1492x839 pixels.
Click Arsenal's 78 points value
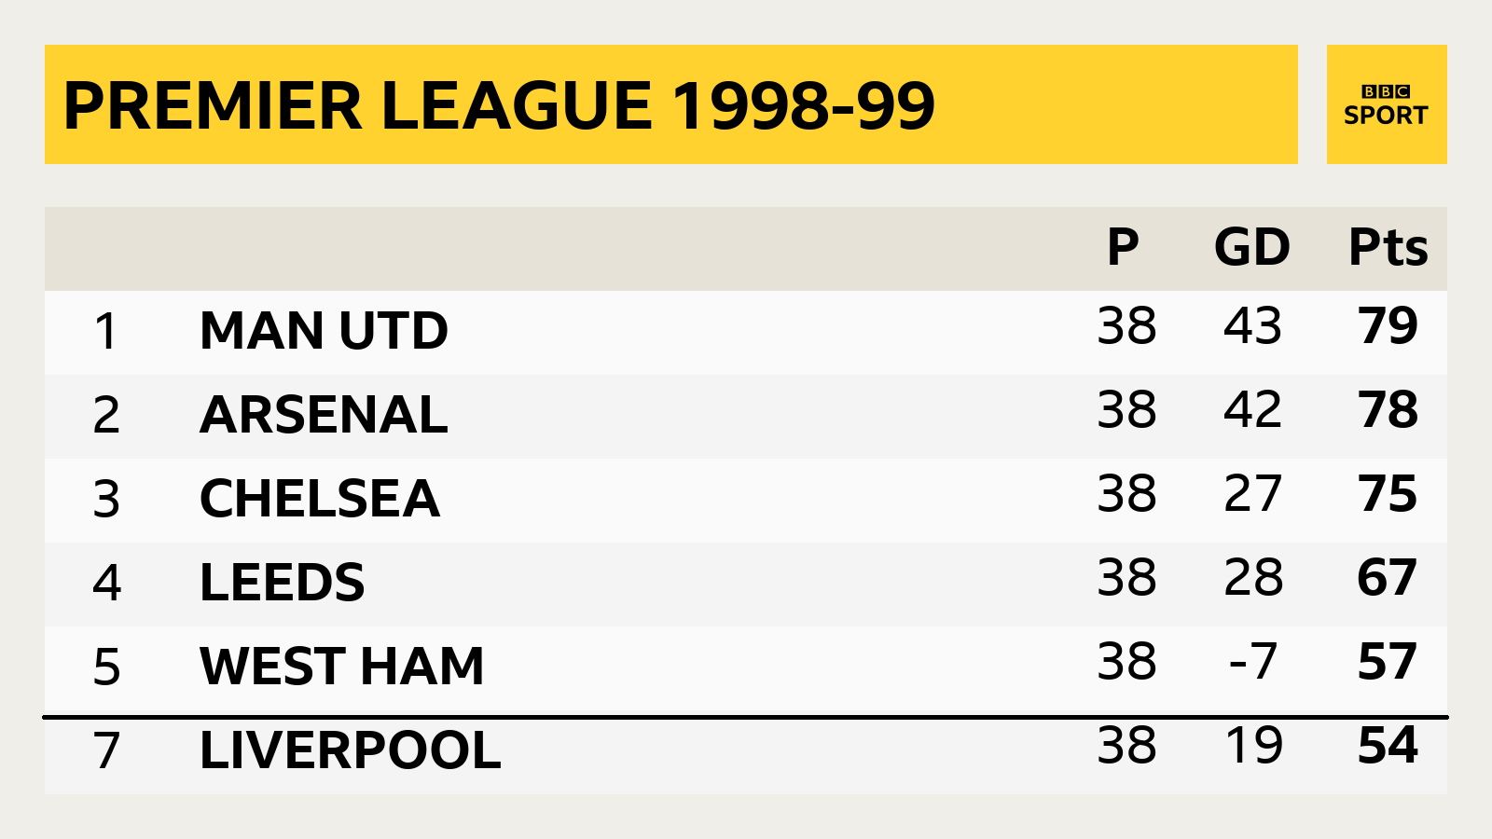click(1388, 410)
